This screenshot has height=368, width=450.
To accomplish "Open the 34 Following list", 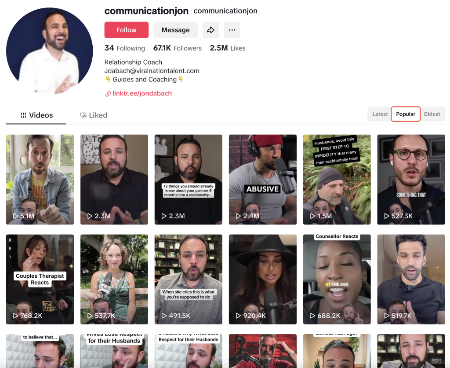I will pyautogui.click(x=124, y=48).
